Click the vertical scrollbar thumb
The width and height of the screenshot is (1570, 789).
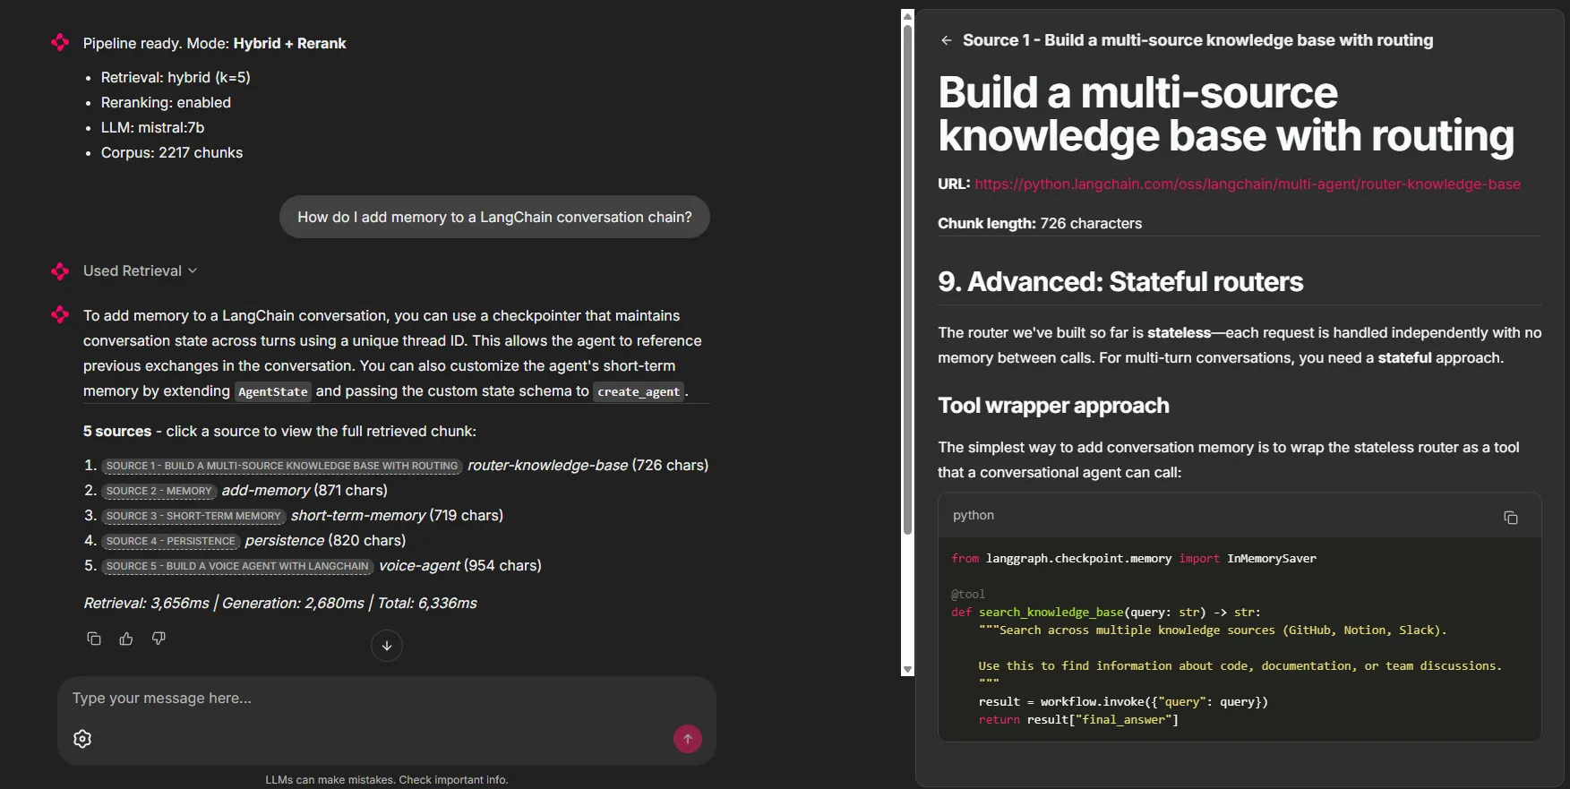coord(907,278)
